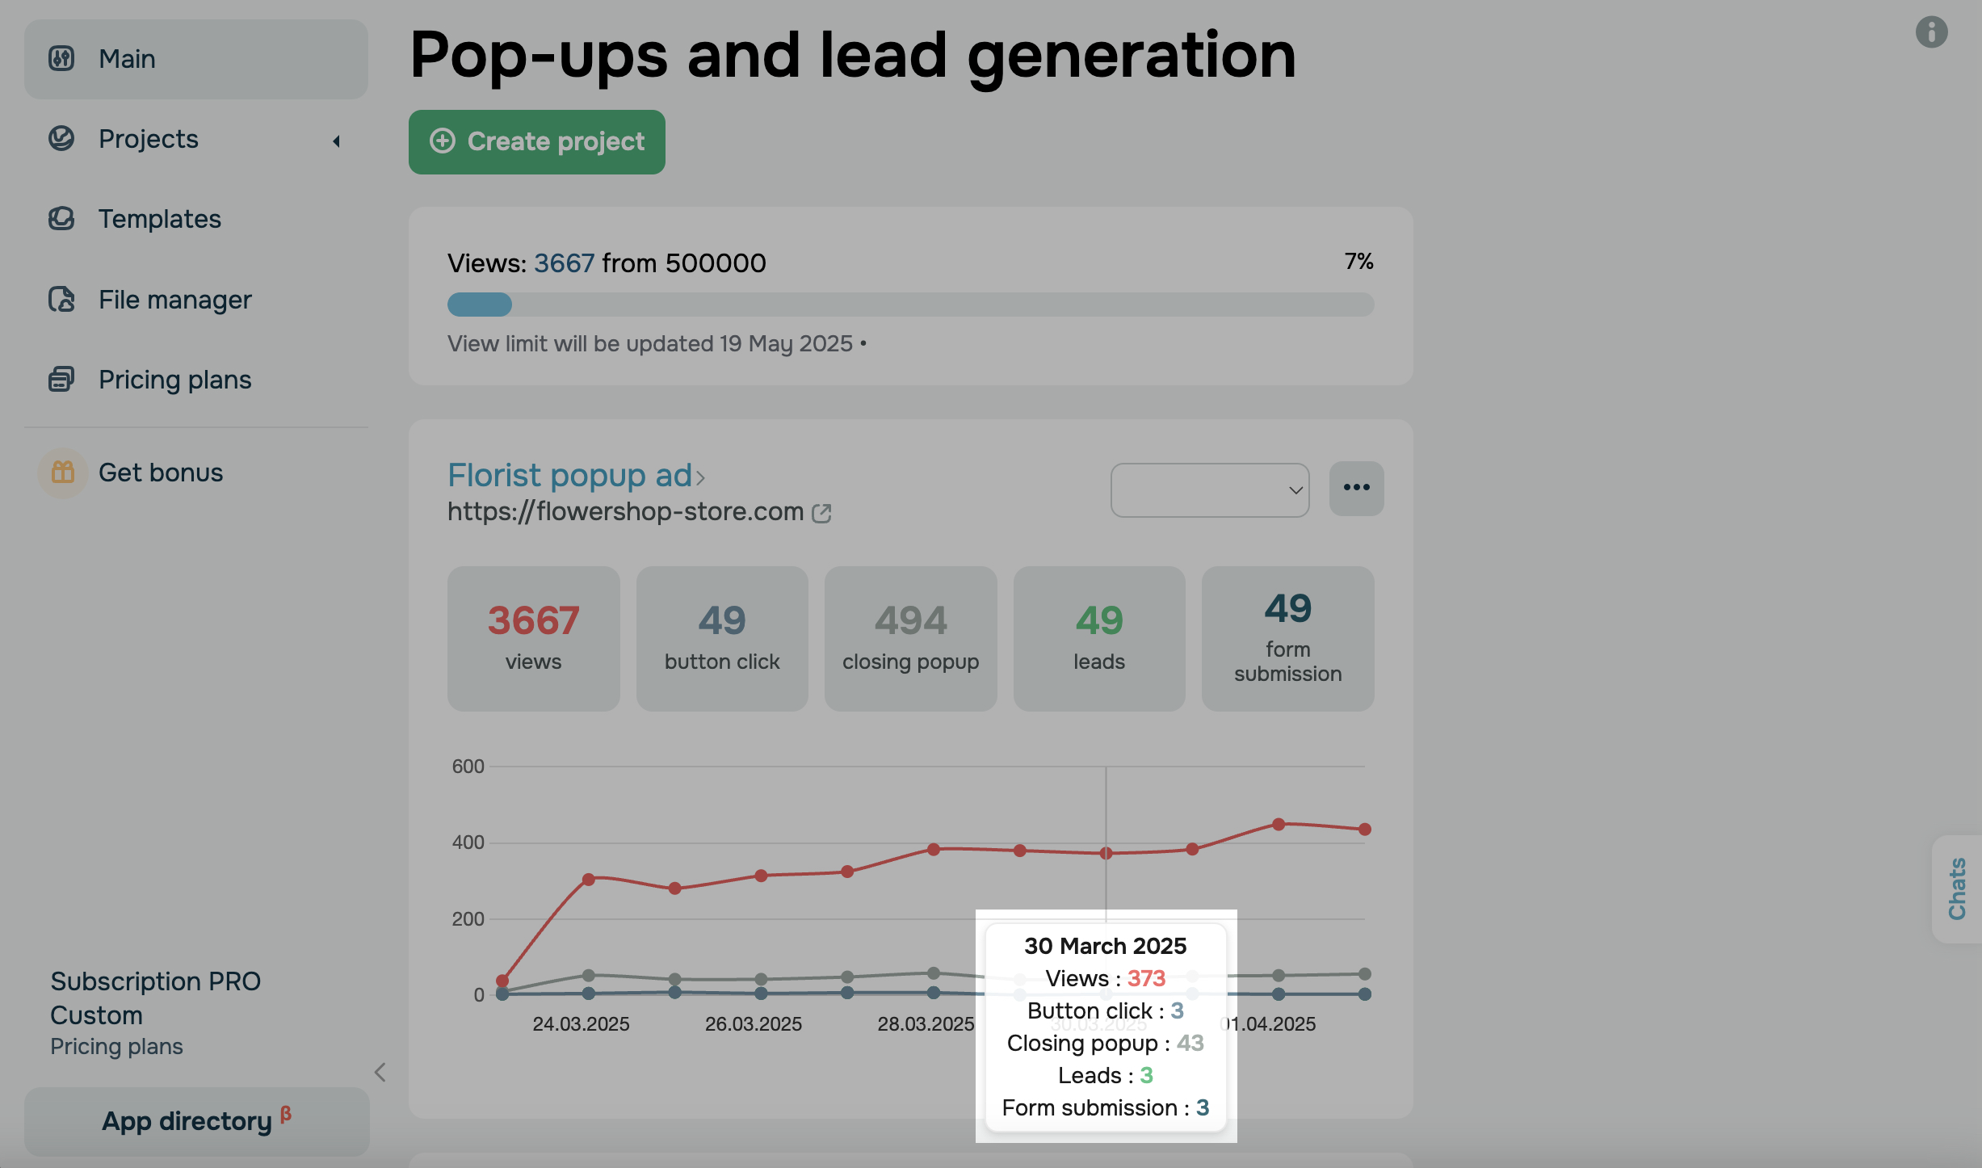Viewport: 1982px width, 1168px height.
Task: Open flowershop-store.com external link icon
Action: 821,513
